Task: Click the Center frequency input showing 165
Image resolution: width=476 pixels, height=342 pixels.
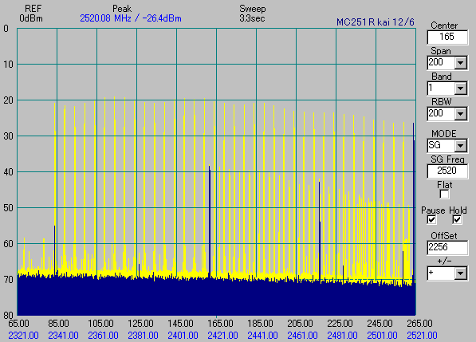Action: (x=446, y=37)
